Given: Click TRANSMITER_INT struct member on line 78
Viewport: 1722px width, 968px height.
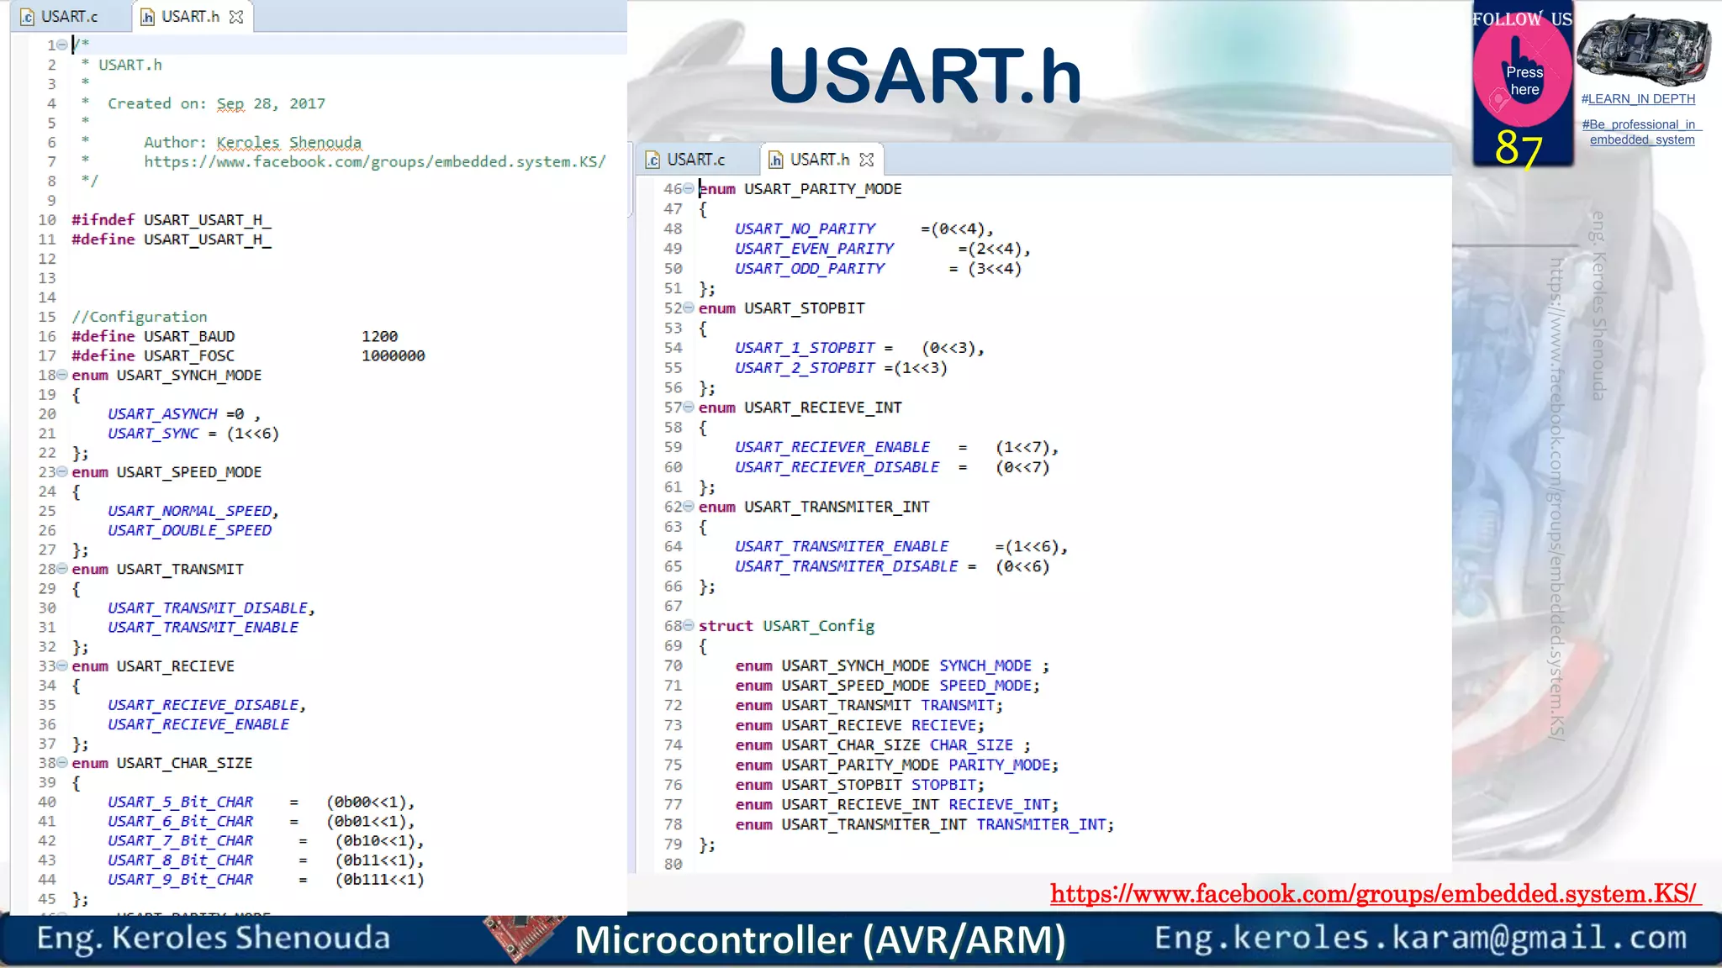Looking at the screenshot, I should pyautogui.click(x=1041, y=824).
